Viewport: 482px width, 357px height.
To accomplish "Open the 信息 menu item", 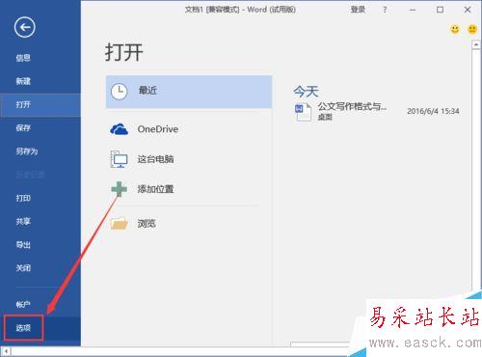I will pos(23,58).
